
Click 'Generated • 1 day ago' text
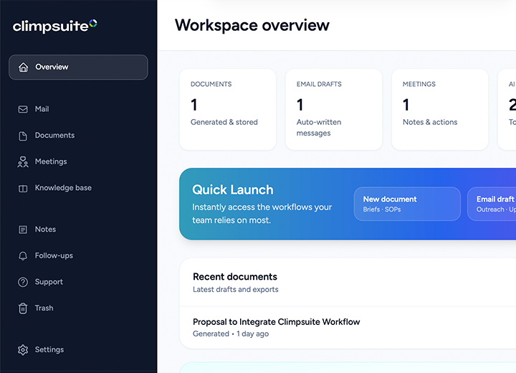click(231, 334)
